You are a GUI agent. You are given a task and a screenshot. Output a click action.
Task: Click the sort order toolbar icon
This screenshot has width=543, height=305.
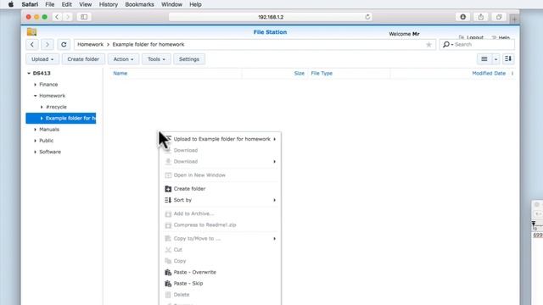pyautogui.click(x=508, y=59)
